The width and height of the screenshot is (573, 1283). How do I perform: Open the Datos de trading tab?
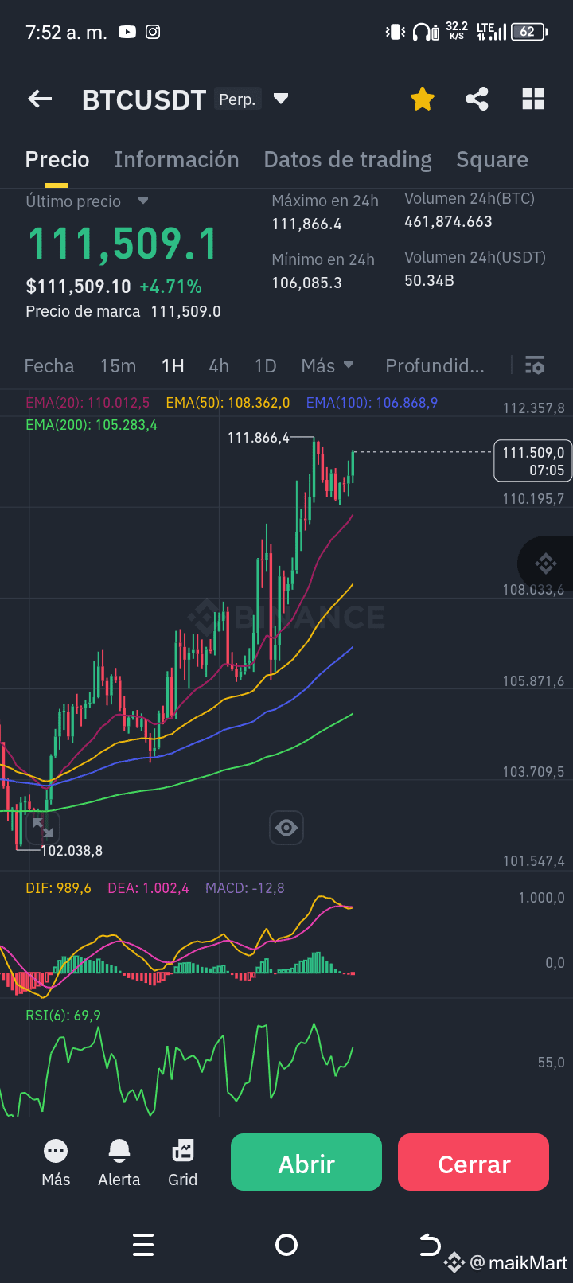click(348, 160)
